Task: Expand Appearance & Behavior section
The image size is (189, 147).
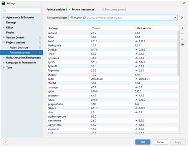Action: coord(4,18)
